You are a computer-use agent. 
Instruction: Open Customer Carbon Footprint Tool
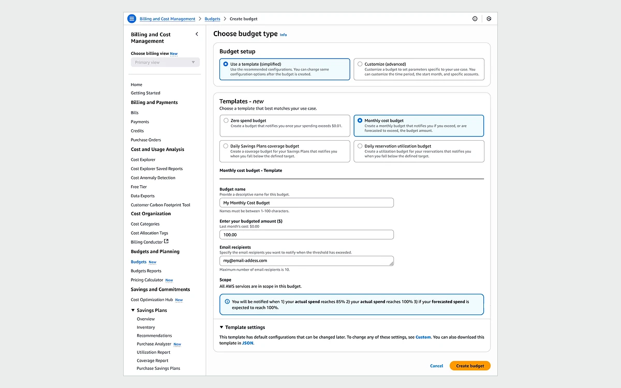(x=160, y=205)
